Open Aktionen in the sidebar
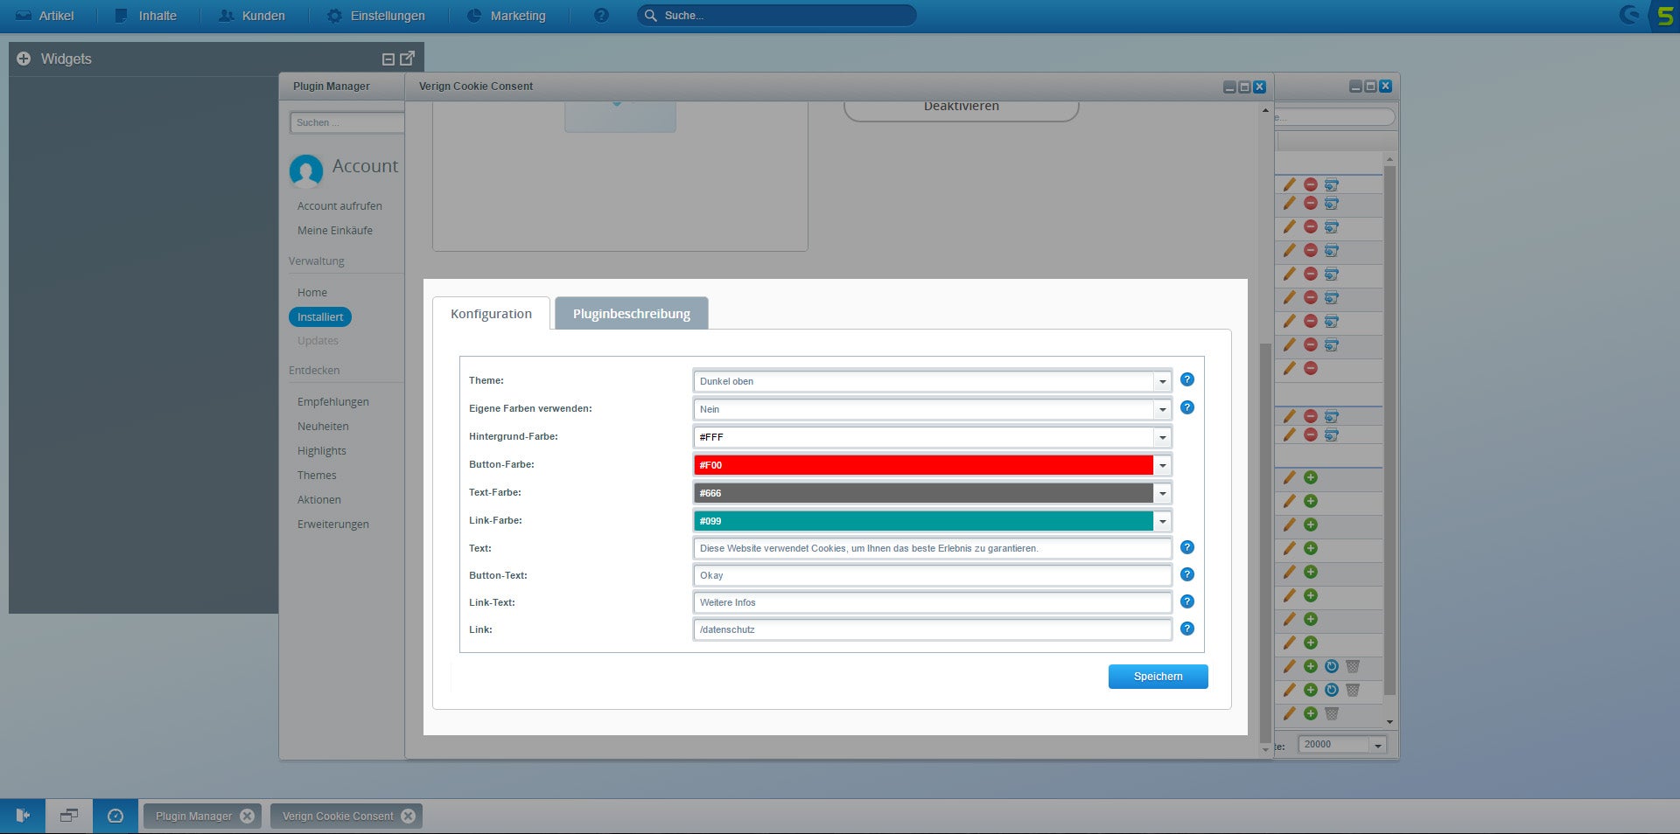The width and height of the screenshot is (1680, 834). coord(319,500)
